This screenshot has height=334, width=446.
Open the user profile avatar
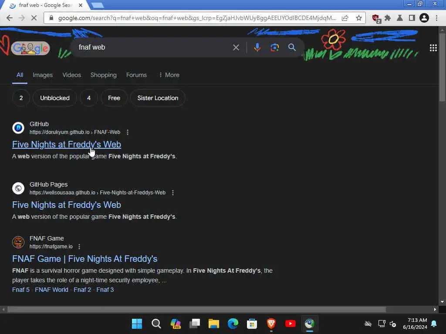pyautogui.click(x=424, y=18)
